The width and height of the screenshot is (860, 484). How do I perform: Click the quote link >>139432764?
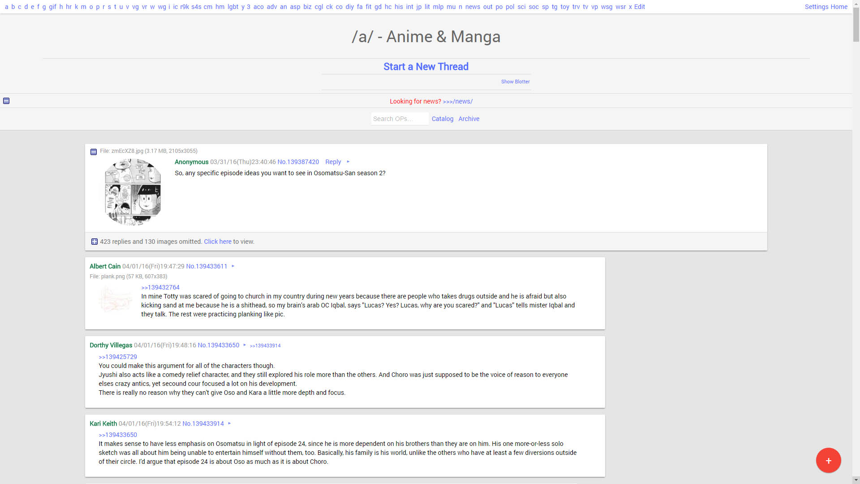(x=160, y=287)
